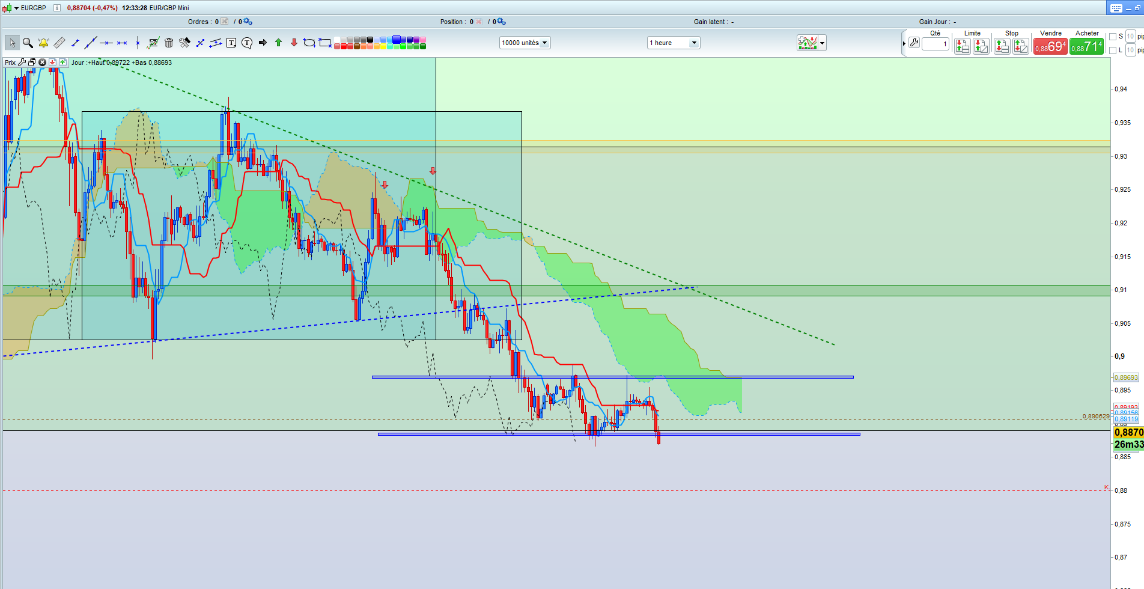Expand the indicator chart button arrow

(823, 43)
